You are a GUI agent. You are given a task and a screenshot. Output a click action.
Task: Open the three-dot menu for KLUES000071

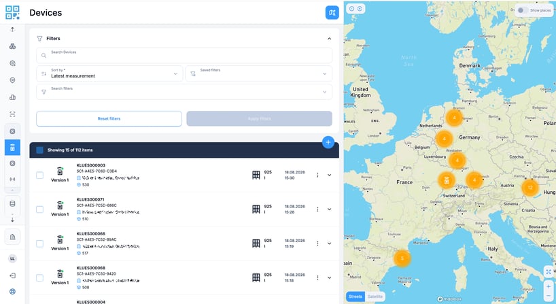click(317, 209)
